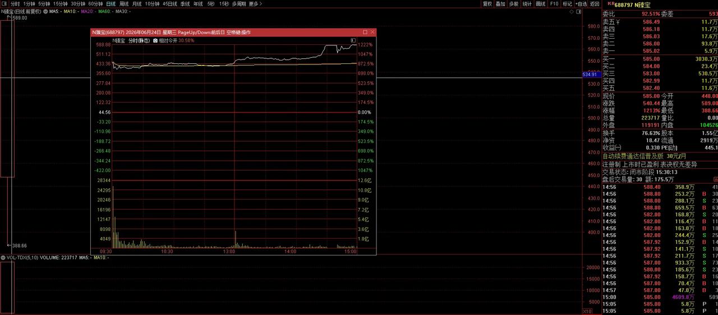Viewport: 718px width, 315px height.
Task: Toggle the sidebar panel icon at top-left
Action: click(x=4, y=3)
